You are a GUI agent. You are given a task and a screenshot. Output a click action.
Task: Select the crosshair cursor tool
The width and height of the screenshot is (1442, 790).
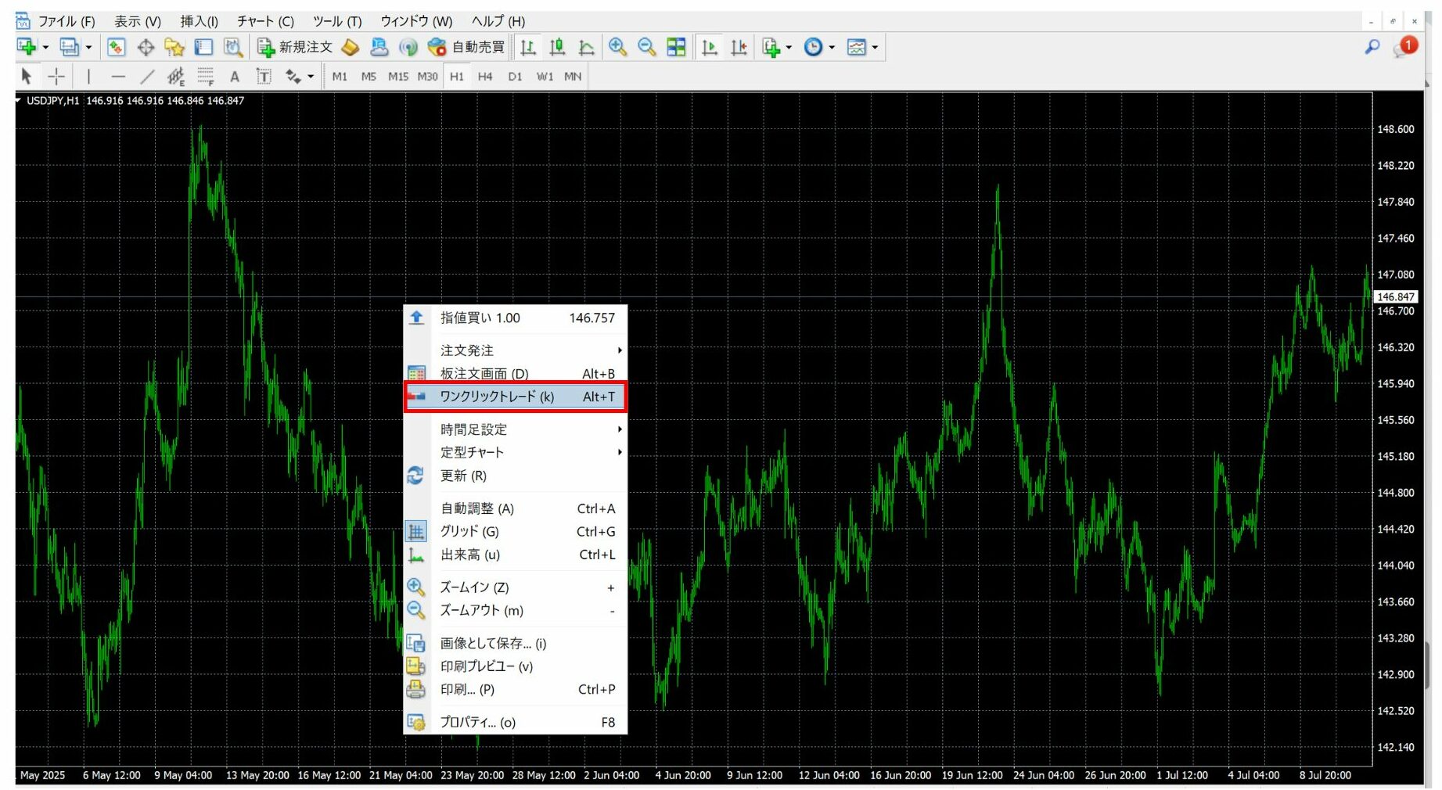[x=56, y=77]
